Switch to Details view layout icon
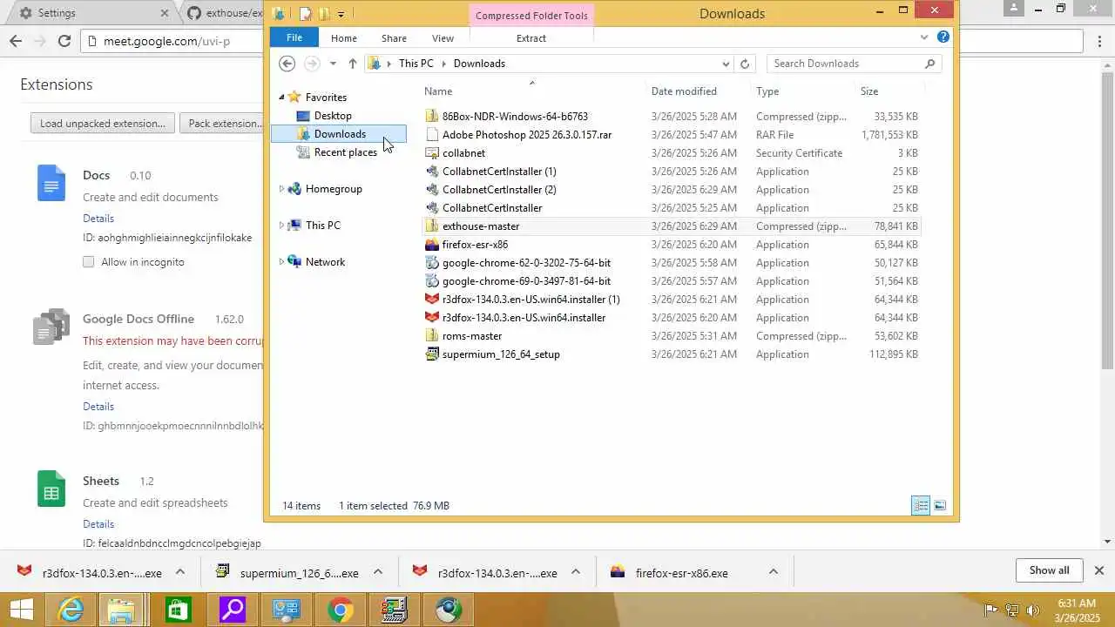This screenshot has height=627, width=1115. pyautogui.click(x=921, y=506)
